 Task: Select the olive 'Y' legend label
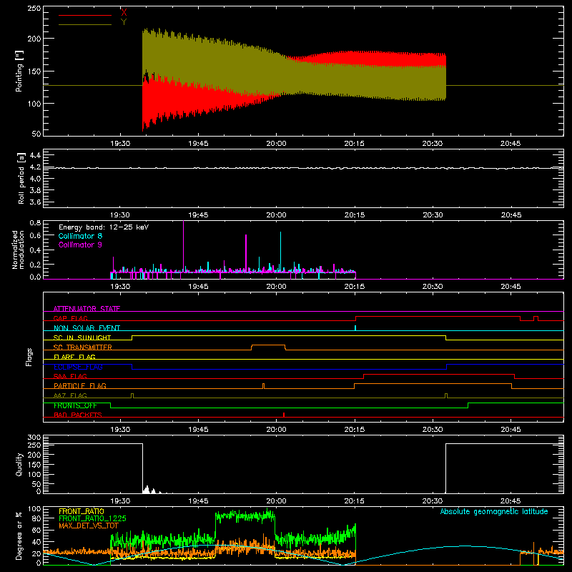pos(124,22)
